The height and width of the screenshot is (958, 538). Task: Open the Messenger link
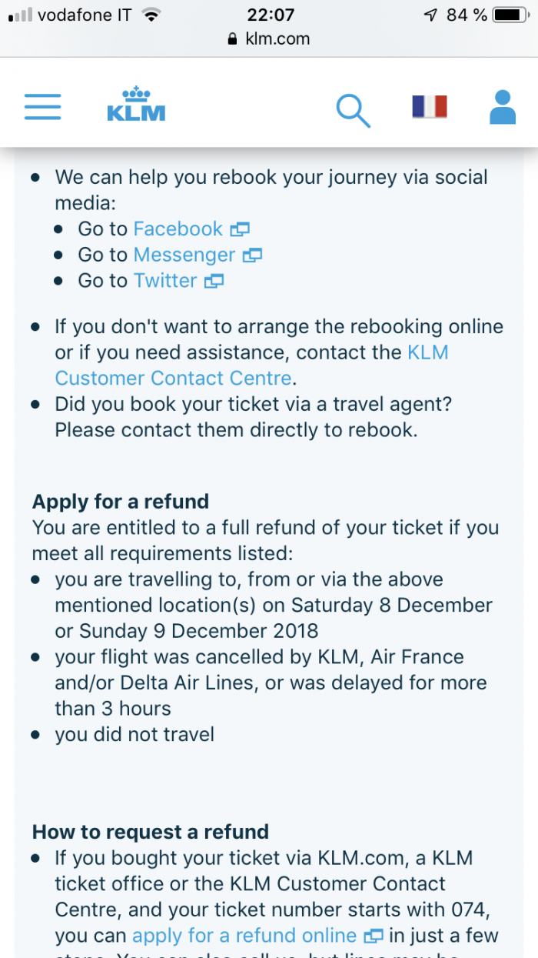click(x=184, y=255)
